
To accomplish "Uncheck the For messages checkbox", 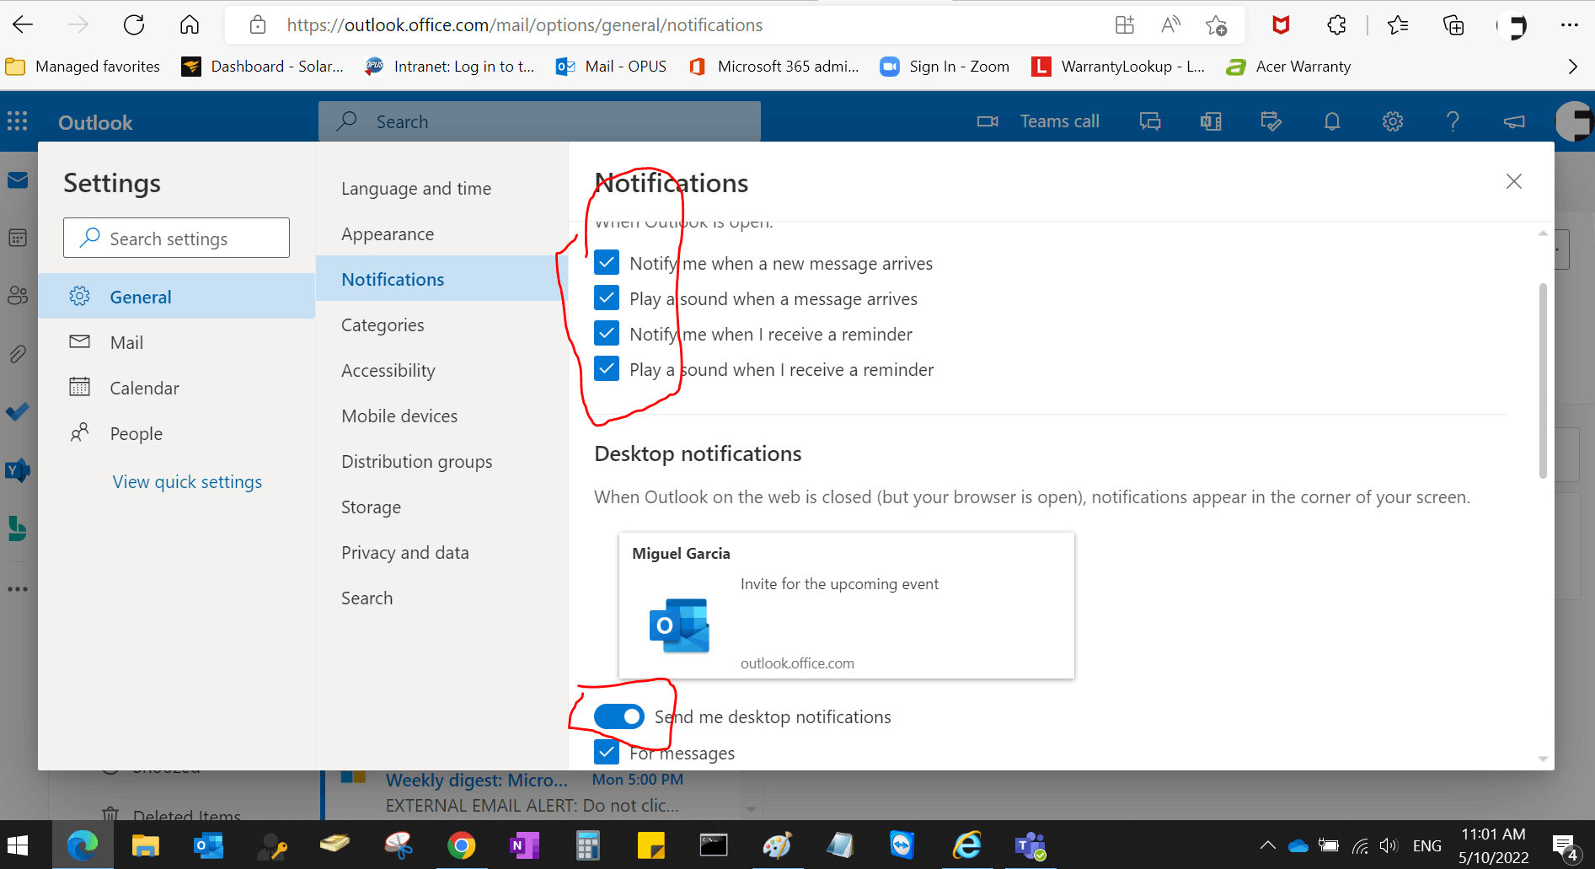I will coord(607,752).
